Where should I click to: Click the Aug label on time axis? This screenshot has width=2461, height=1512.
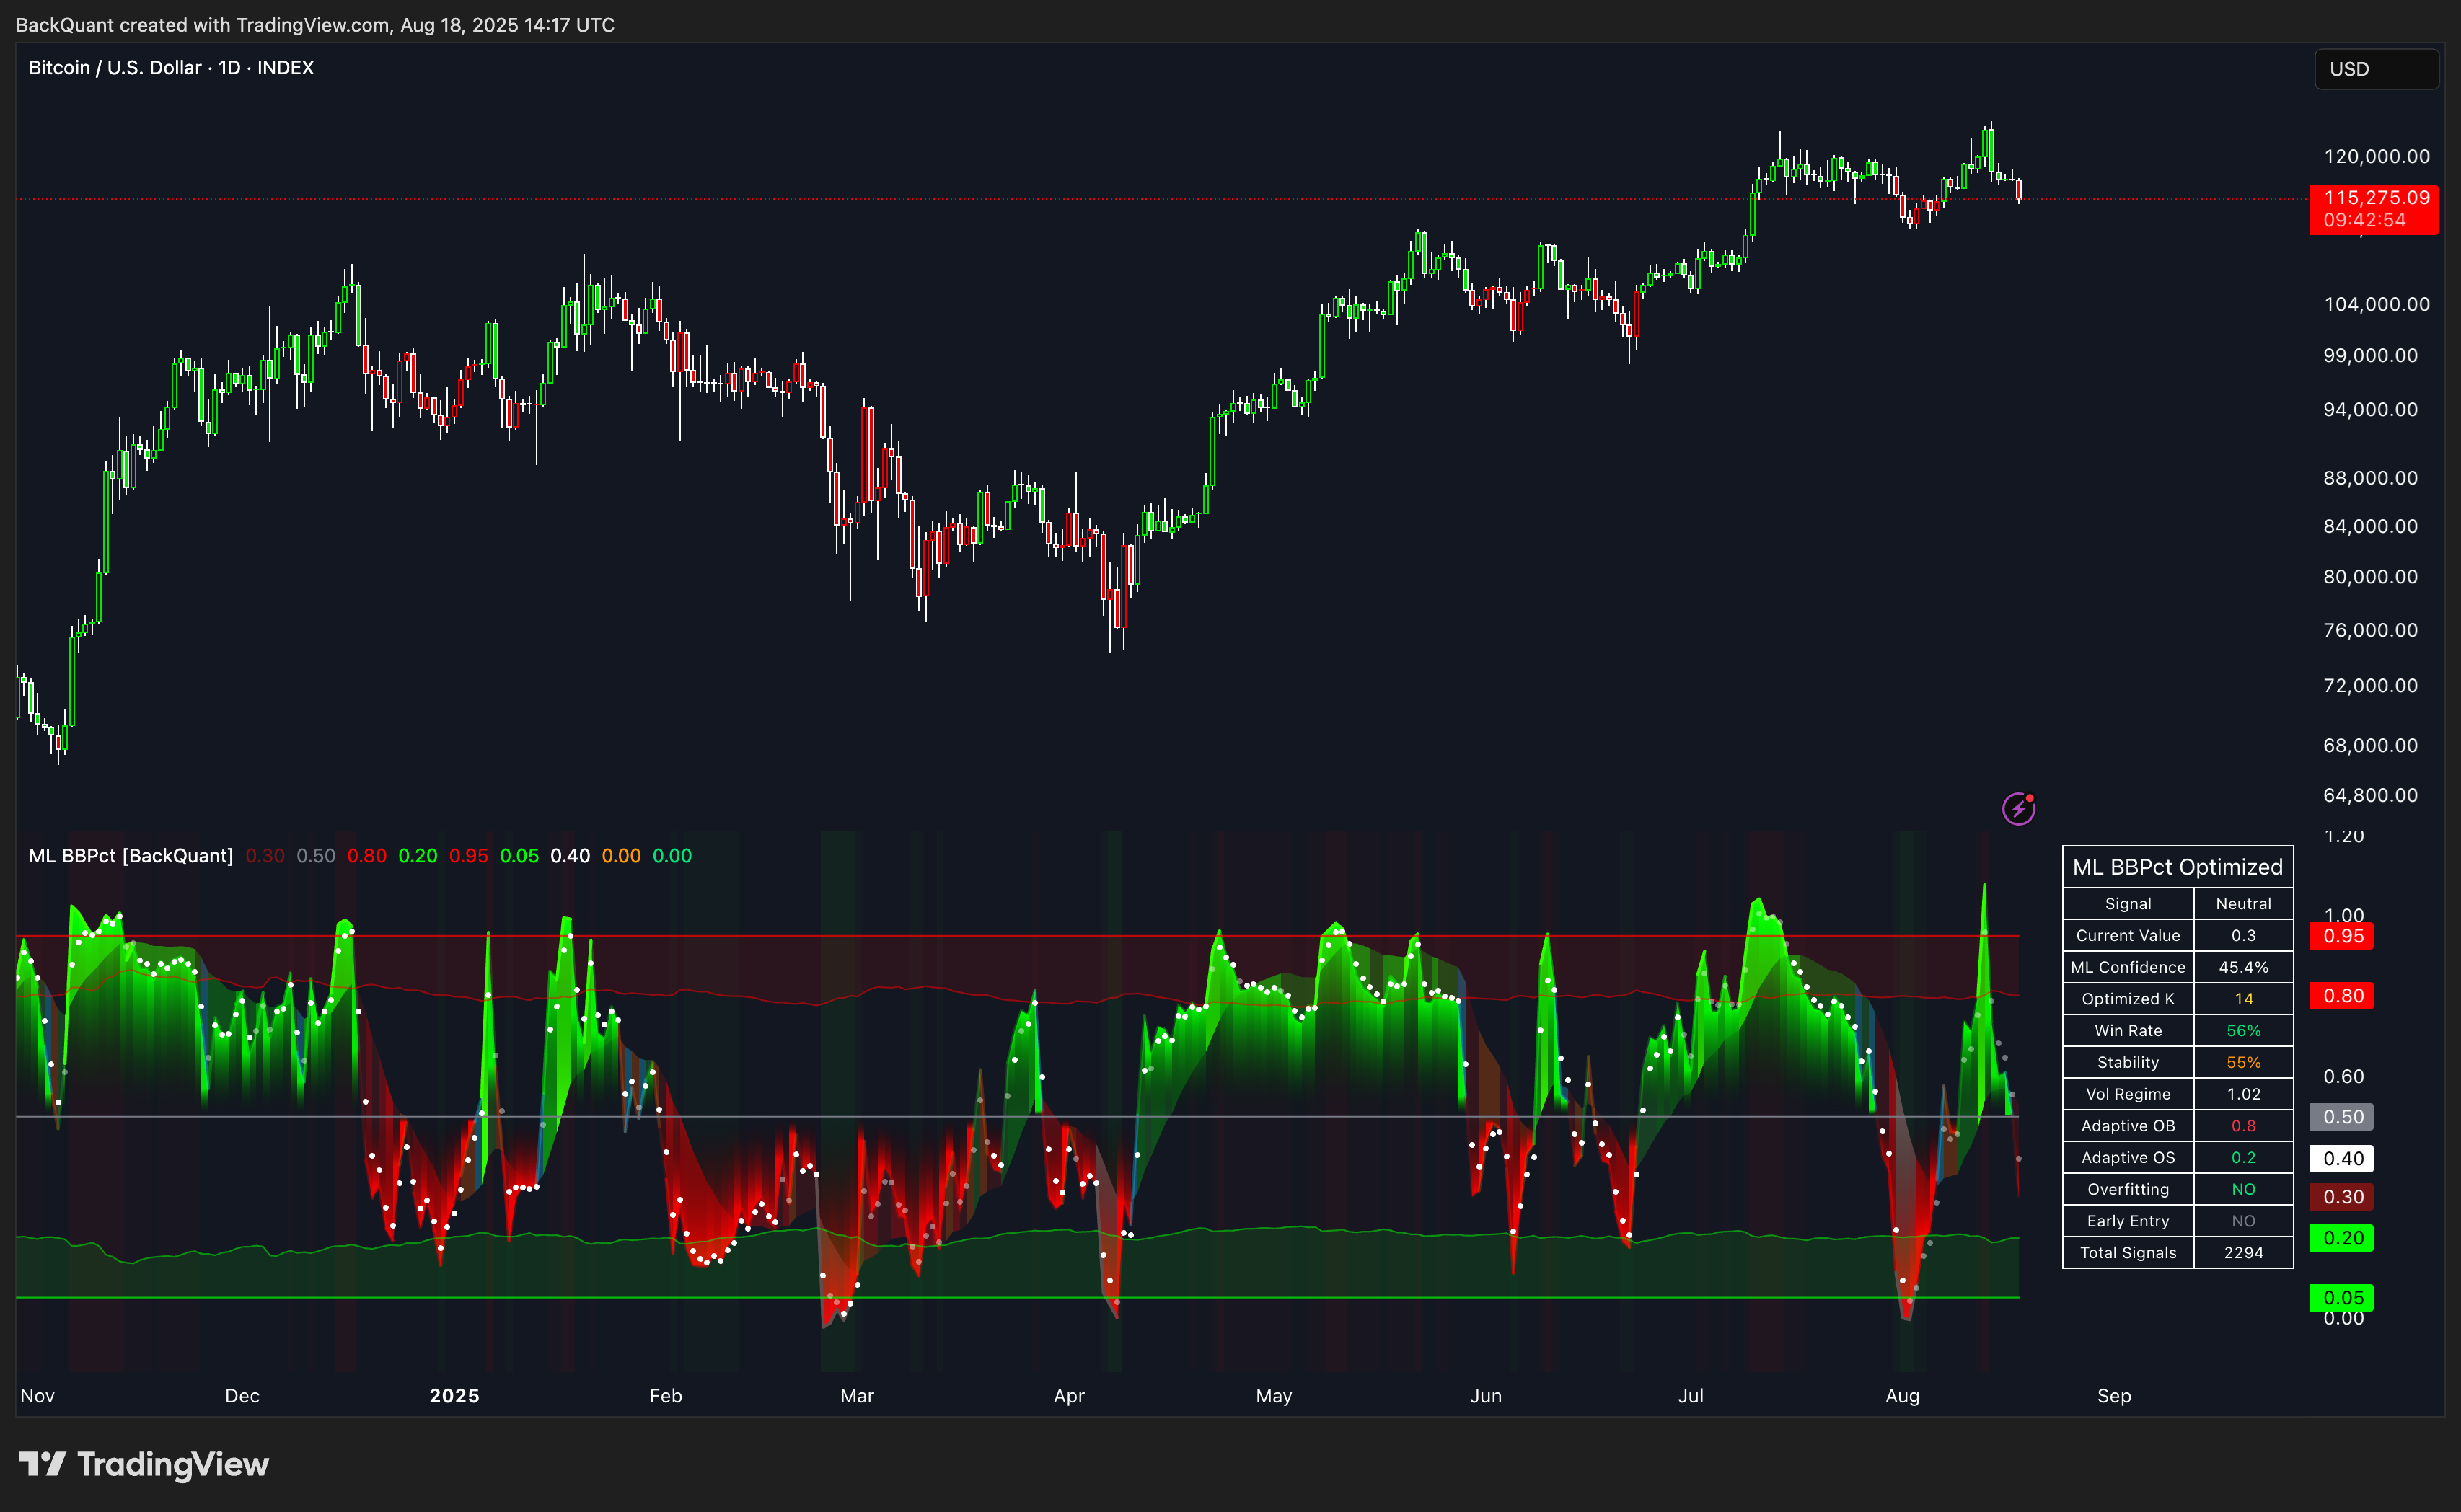1902,1396
